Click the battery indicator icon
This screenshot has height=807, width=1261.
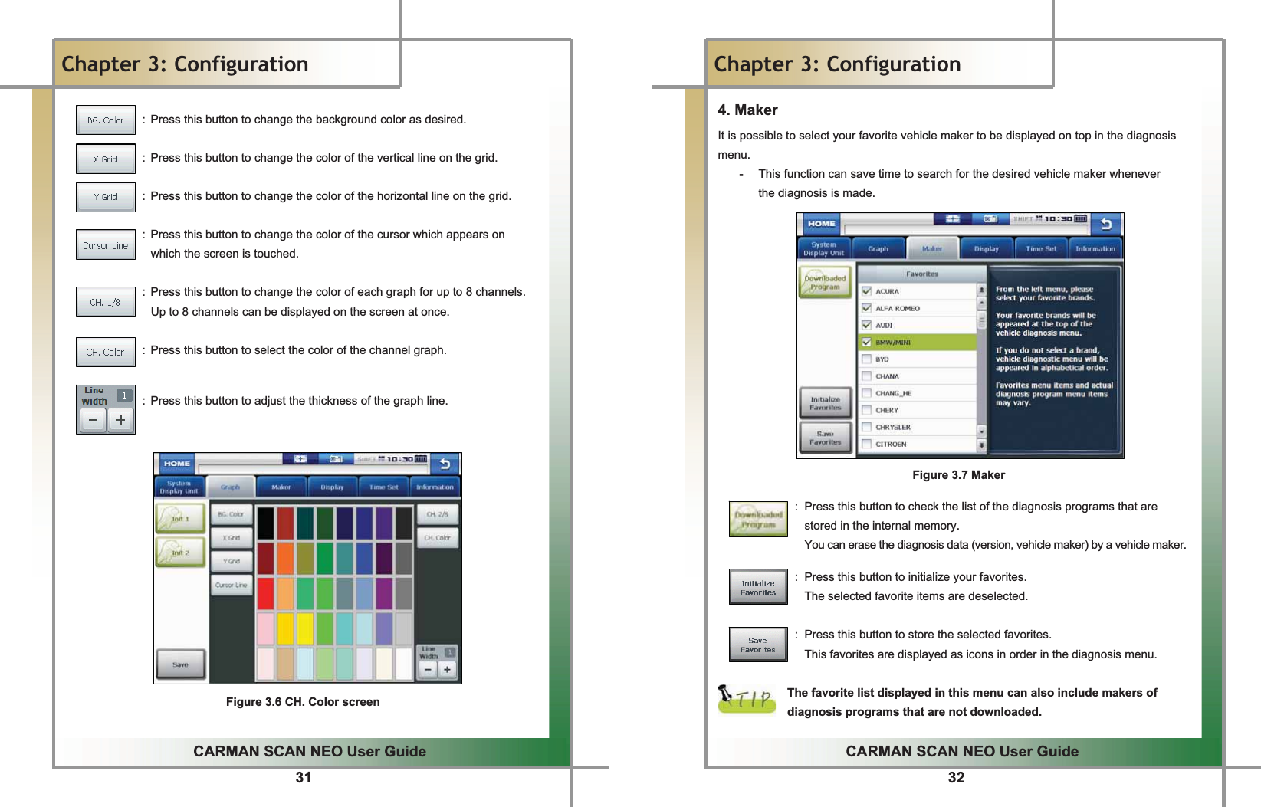pos(1080,220)
